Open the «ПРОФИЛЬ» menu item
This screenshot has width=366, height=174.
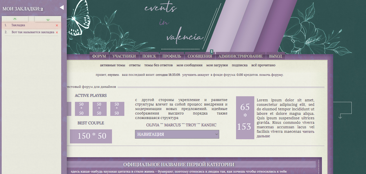171,56
